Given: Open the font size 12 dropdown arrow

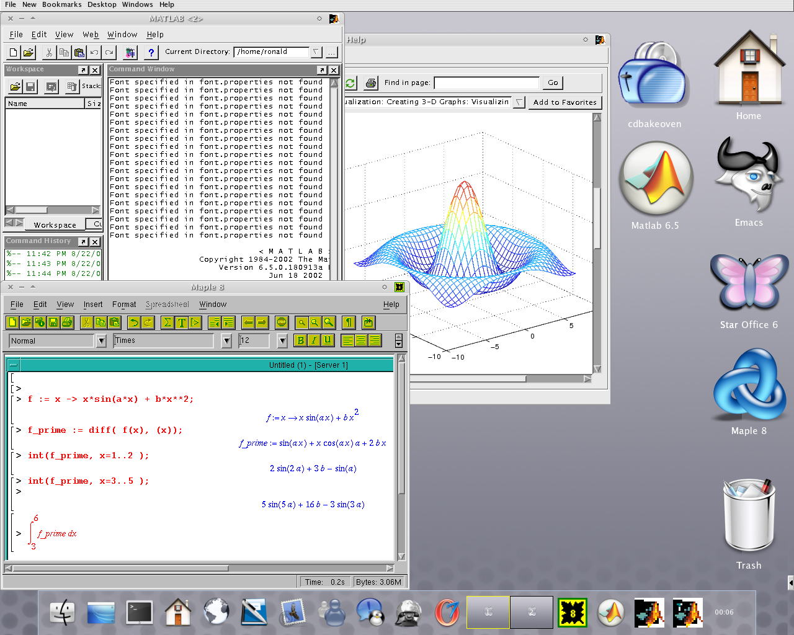Looking at the screenshot, I should [282, 340].
